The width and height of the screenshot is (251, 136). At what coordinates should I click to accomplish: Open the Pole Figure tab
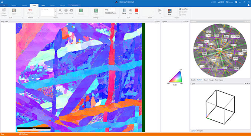[219, 80]
